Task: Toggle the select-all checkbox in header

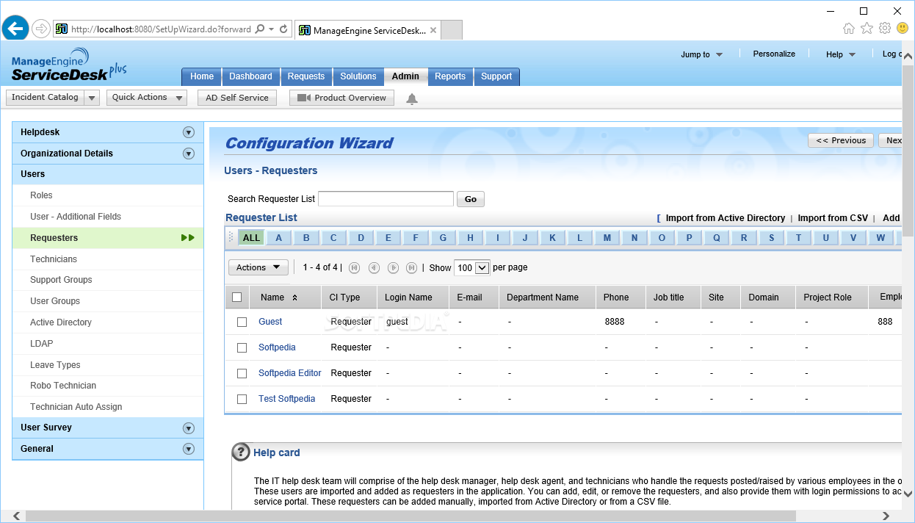Action: pyautogui.click(x=236, y=297)
